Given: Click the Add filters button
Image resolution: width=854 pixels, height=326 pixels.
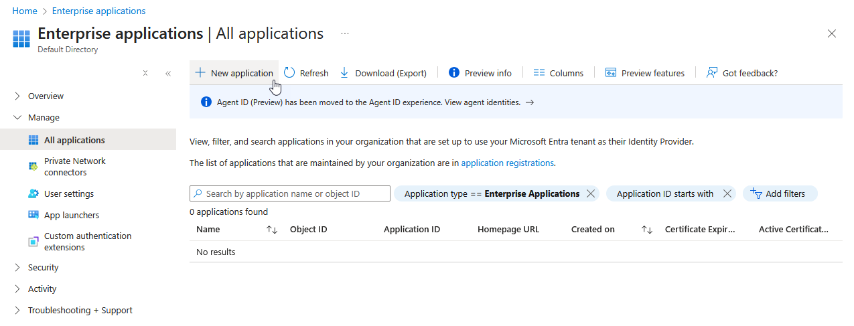Looking at the screenshot, I should [780, 193].
